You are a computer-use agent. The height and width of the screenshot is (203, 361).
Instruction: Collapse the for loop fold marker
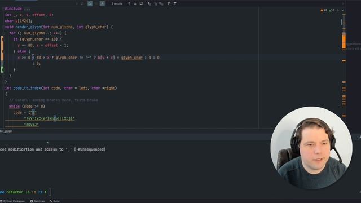pos(3,33)
